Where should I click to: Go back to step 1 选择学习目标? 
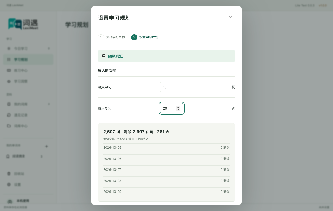[111, 37]
